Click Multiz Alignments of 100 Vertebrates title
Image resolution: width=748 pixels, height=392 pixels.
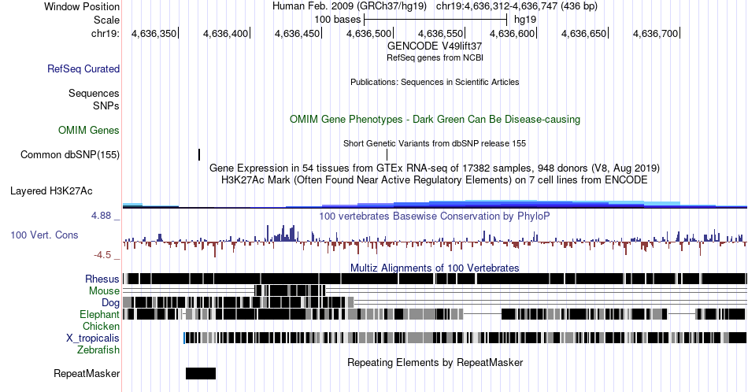435,268
